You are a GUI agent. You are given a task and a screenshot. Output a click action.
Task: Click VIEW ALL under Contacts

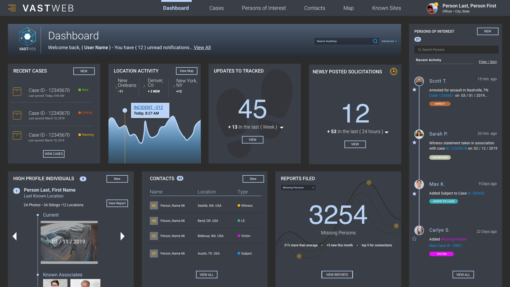207,275
